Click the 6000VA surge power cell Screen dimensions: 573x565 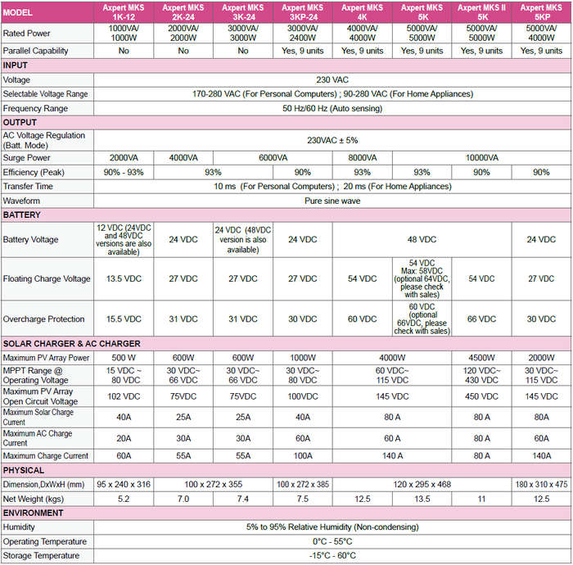tap(273, 158)
